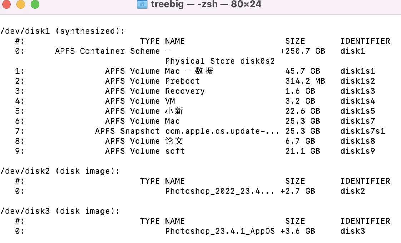Click the "/dev/disk1 (synthesized):" header line
The width and height of the screenshot is (401, 243).
[63, 31]
